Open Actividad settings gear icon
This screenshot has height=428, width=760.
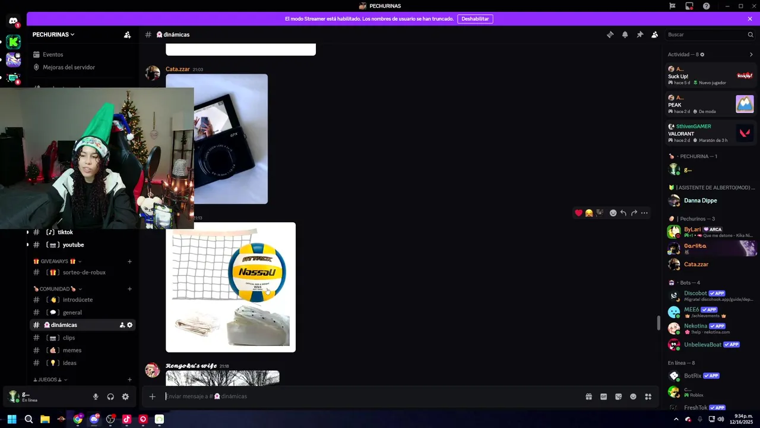point(702,54)
